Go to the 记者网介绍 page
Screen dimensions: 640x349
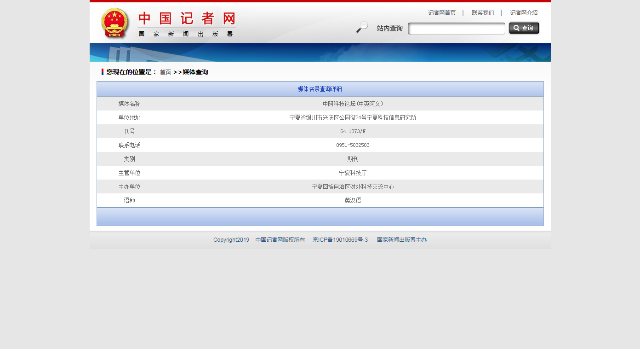click(x=524, y=13)
